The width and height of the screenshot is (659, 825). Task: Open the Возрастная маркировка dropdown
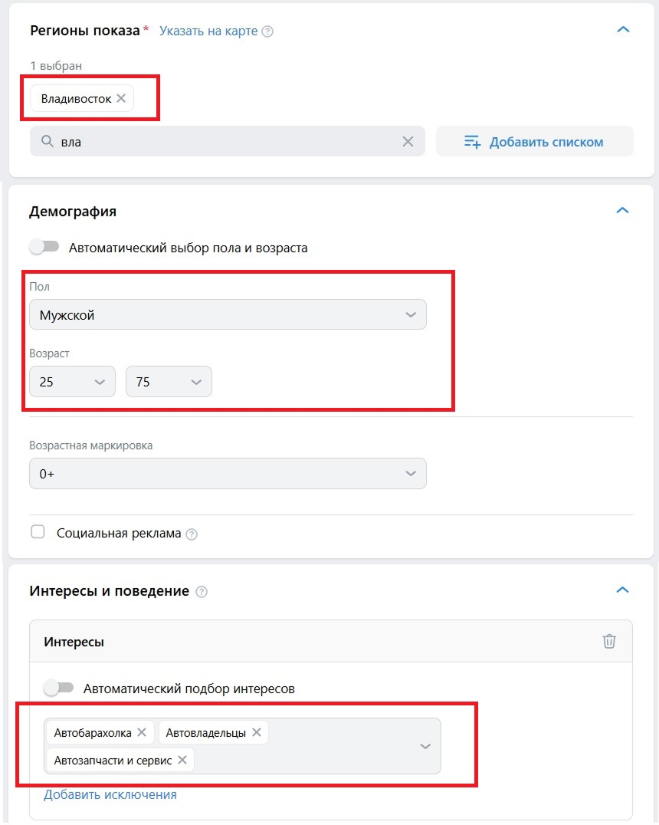tap(228, 474)
